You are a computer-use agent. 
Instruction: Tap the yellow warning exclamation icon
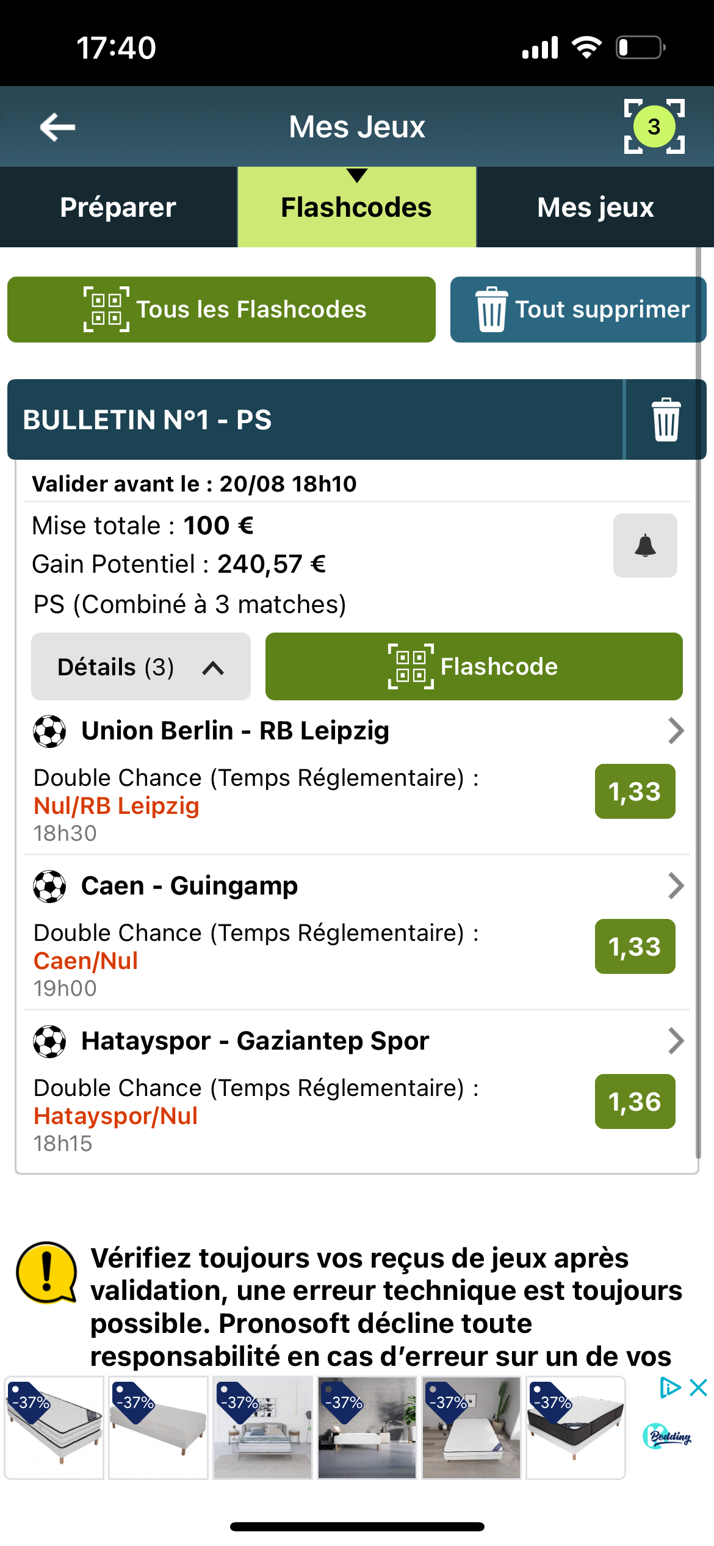[x=46, y=1272]
